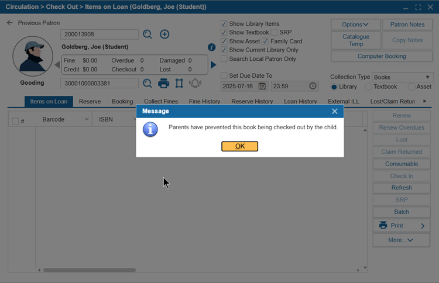Tick the select-all checkbox in table header

[15, 121]
